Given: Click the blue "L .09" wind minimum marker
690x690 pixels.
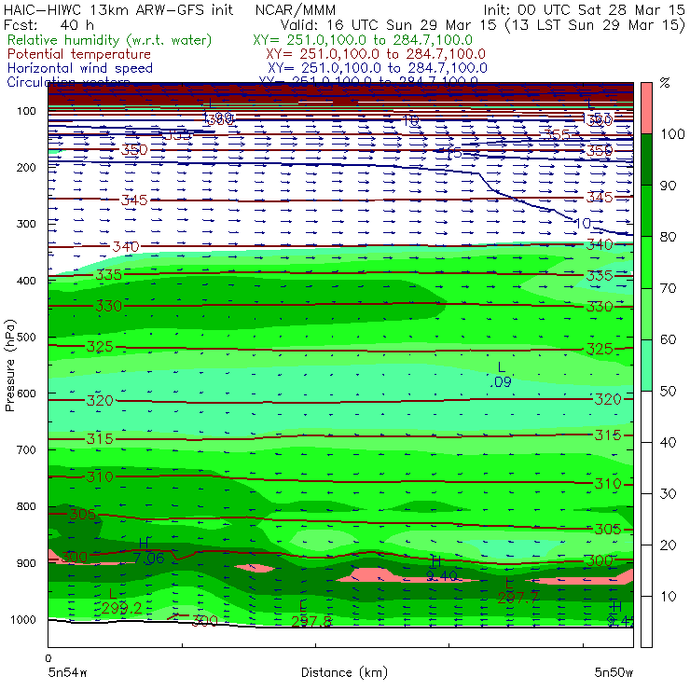Looking at the screenshot, I should coord(501,375).
